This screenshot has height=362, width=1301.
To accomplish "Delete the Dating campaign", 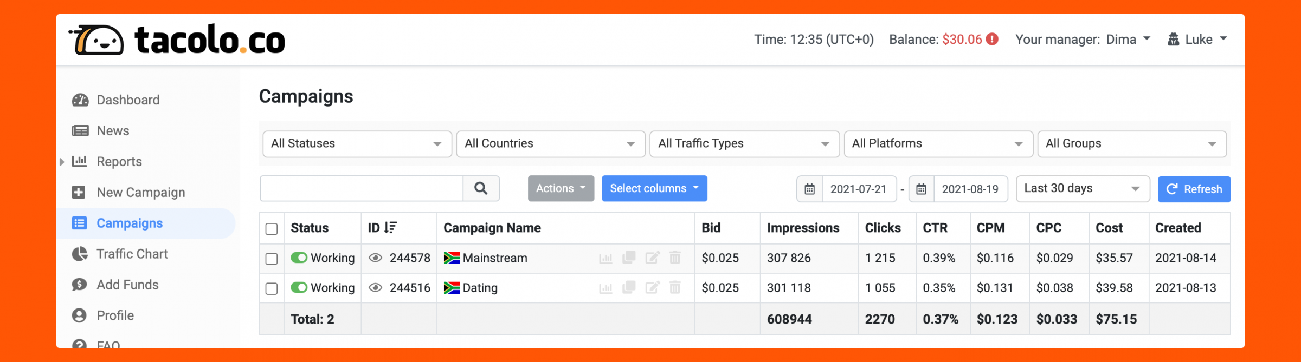I will tap(675, 287).
